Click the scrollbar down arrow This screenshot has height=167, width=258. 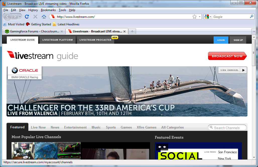tap(254, 157)
